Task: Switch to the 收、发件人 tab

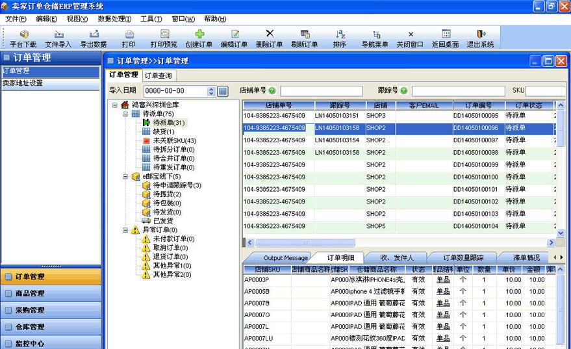Action: [x=396, y=257]
